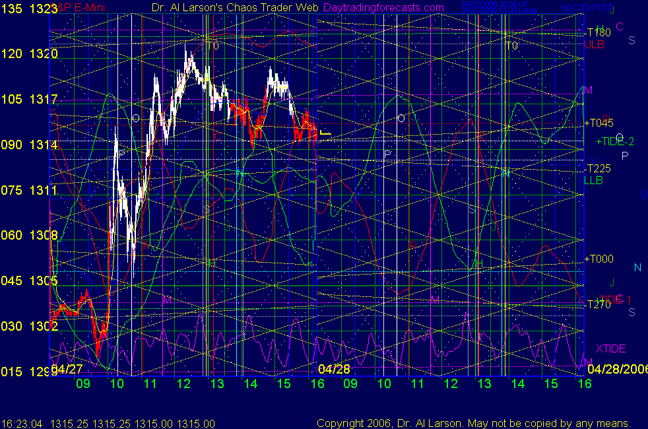648x429 pixels.
Task: Click the "1317" price axis label
Action: point(44,99)
